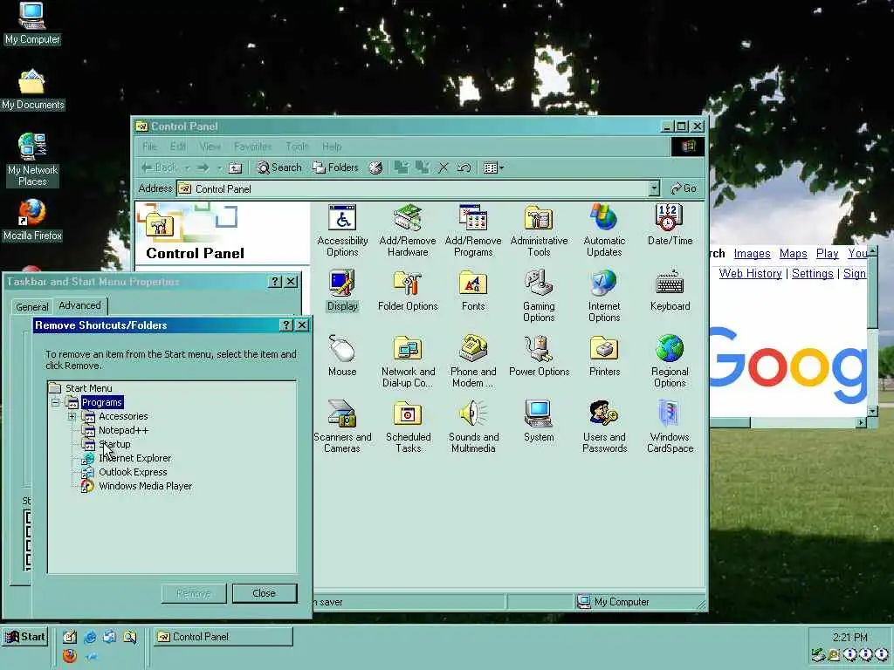Viewport: 894px width, 670px height.
Task: Click the Web History link
Action: [750, 273]
